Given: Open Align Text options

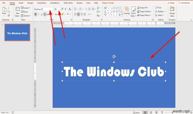Looking at the screenshot, I should pyautogui.click(x=98, y=12).
